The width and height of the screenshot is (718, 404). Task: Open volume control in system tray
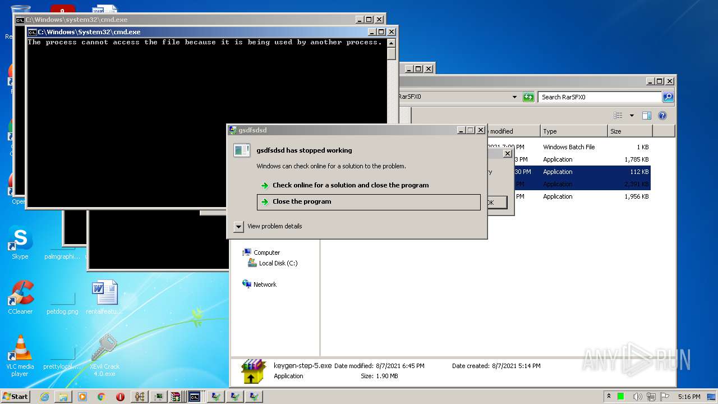638,397
